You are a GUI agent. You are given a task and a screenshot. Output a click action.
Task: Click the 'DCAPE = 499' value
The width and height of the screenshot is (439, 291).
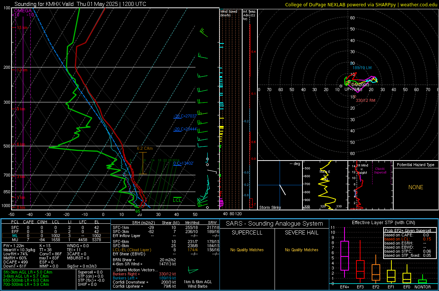[x=15, y=262]
